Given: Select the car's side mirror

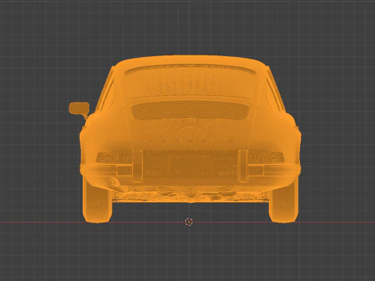Looking at the screenshot, I should pos(79,108).
